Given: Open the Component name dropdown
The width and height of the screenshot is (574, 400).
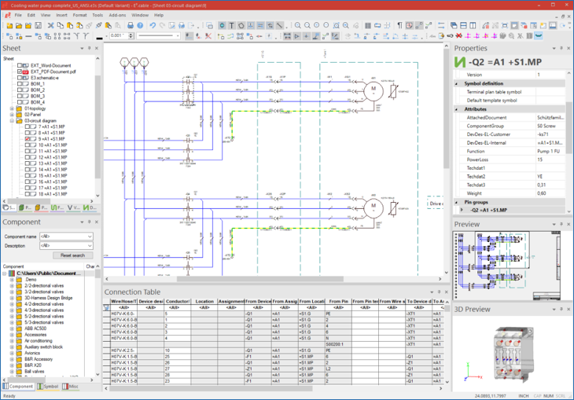Looking at the screenshot, I should click(90, 236).
